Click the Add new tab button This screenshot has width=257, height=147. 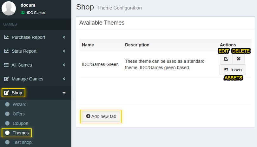[x=101, y=116]
